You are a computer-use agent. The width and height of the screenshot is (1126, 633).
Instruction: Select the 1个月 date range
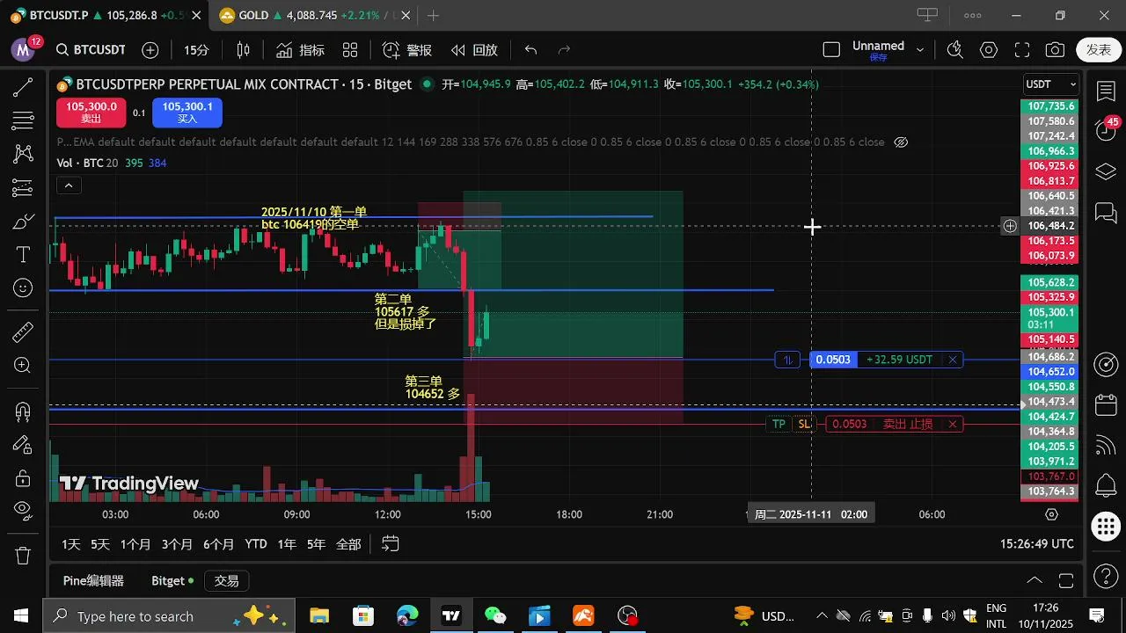click(135, 544)
